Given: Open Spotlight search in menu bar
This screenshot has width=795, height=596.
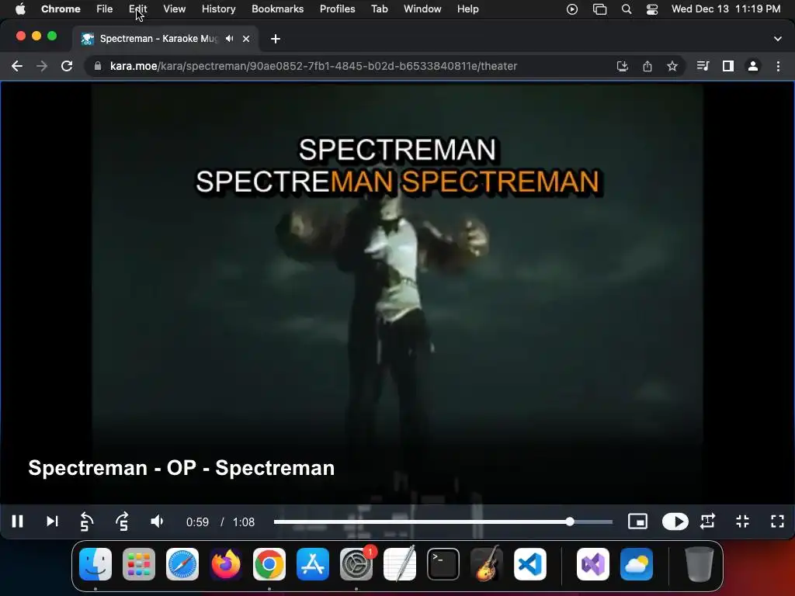Looking at the screenshot, I should 627,9.
